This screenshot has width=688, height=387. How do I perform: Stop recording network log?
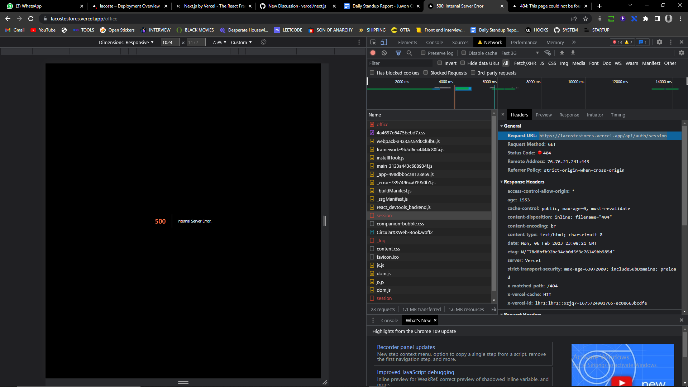tap(373, 53)
